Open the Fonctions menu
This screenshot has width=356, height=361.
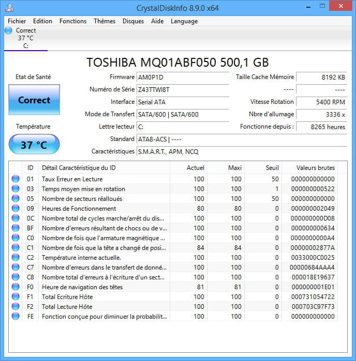[x=73, y=21]
